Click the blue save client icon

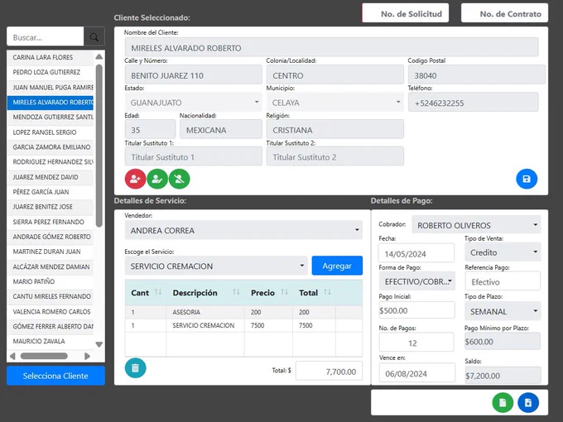[527, 179]
